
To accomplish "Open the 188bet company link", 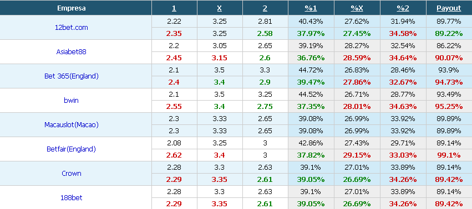I will click(x=72, y=197).
